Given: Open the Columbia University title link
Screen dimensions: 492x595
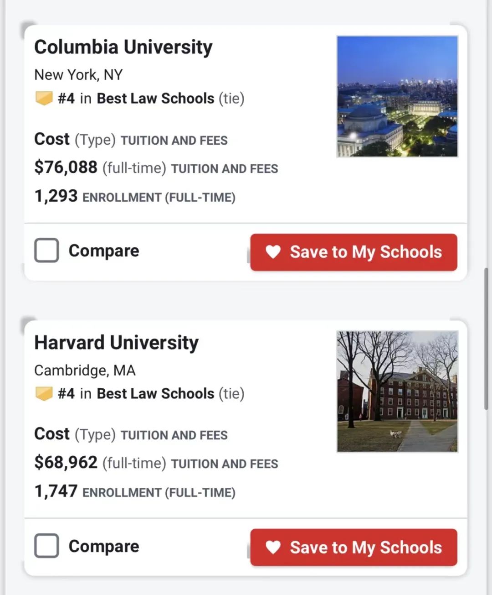Looking at the screenshot, I should click(123, 47).
